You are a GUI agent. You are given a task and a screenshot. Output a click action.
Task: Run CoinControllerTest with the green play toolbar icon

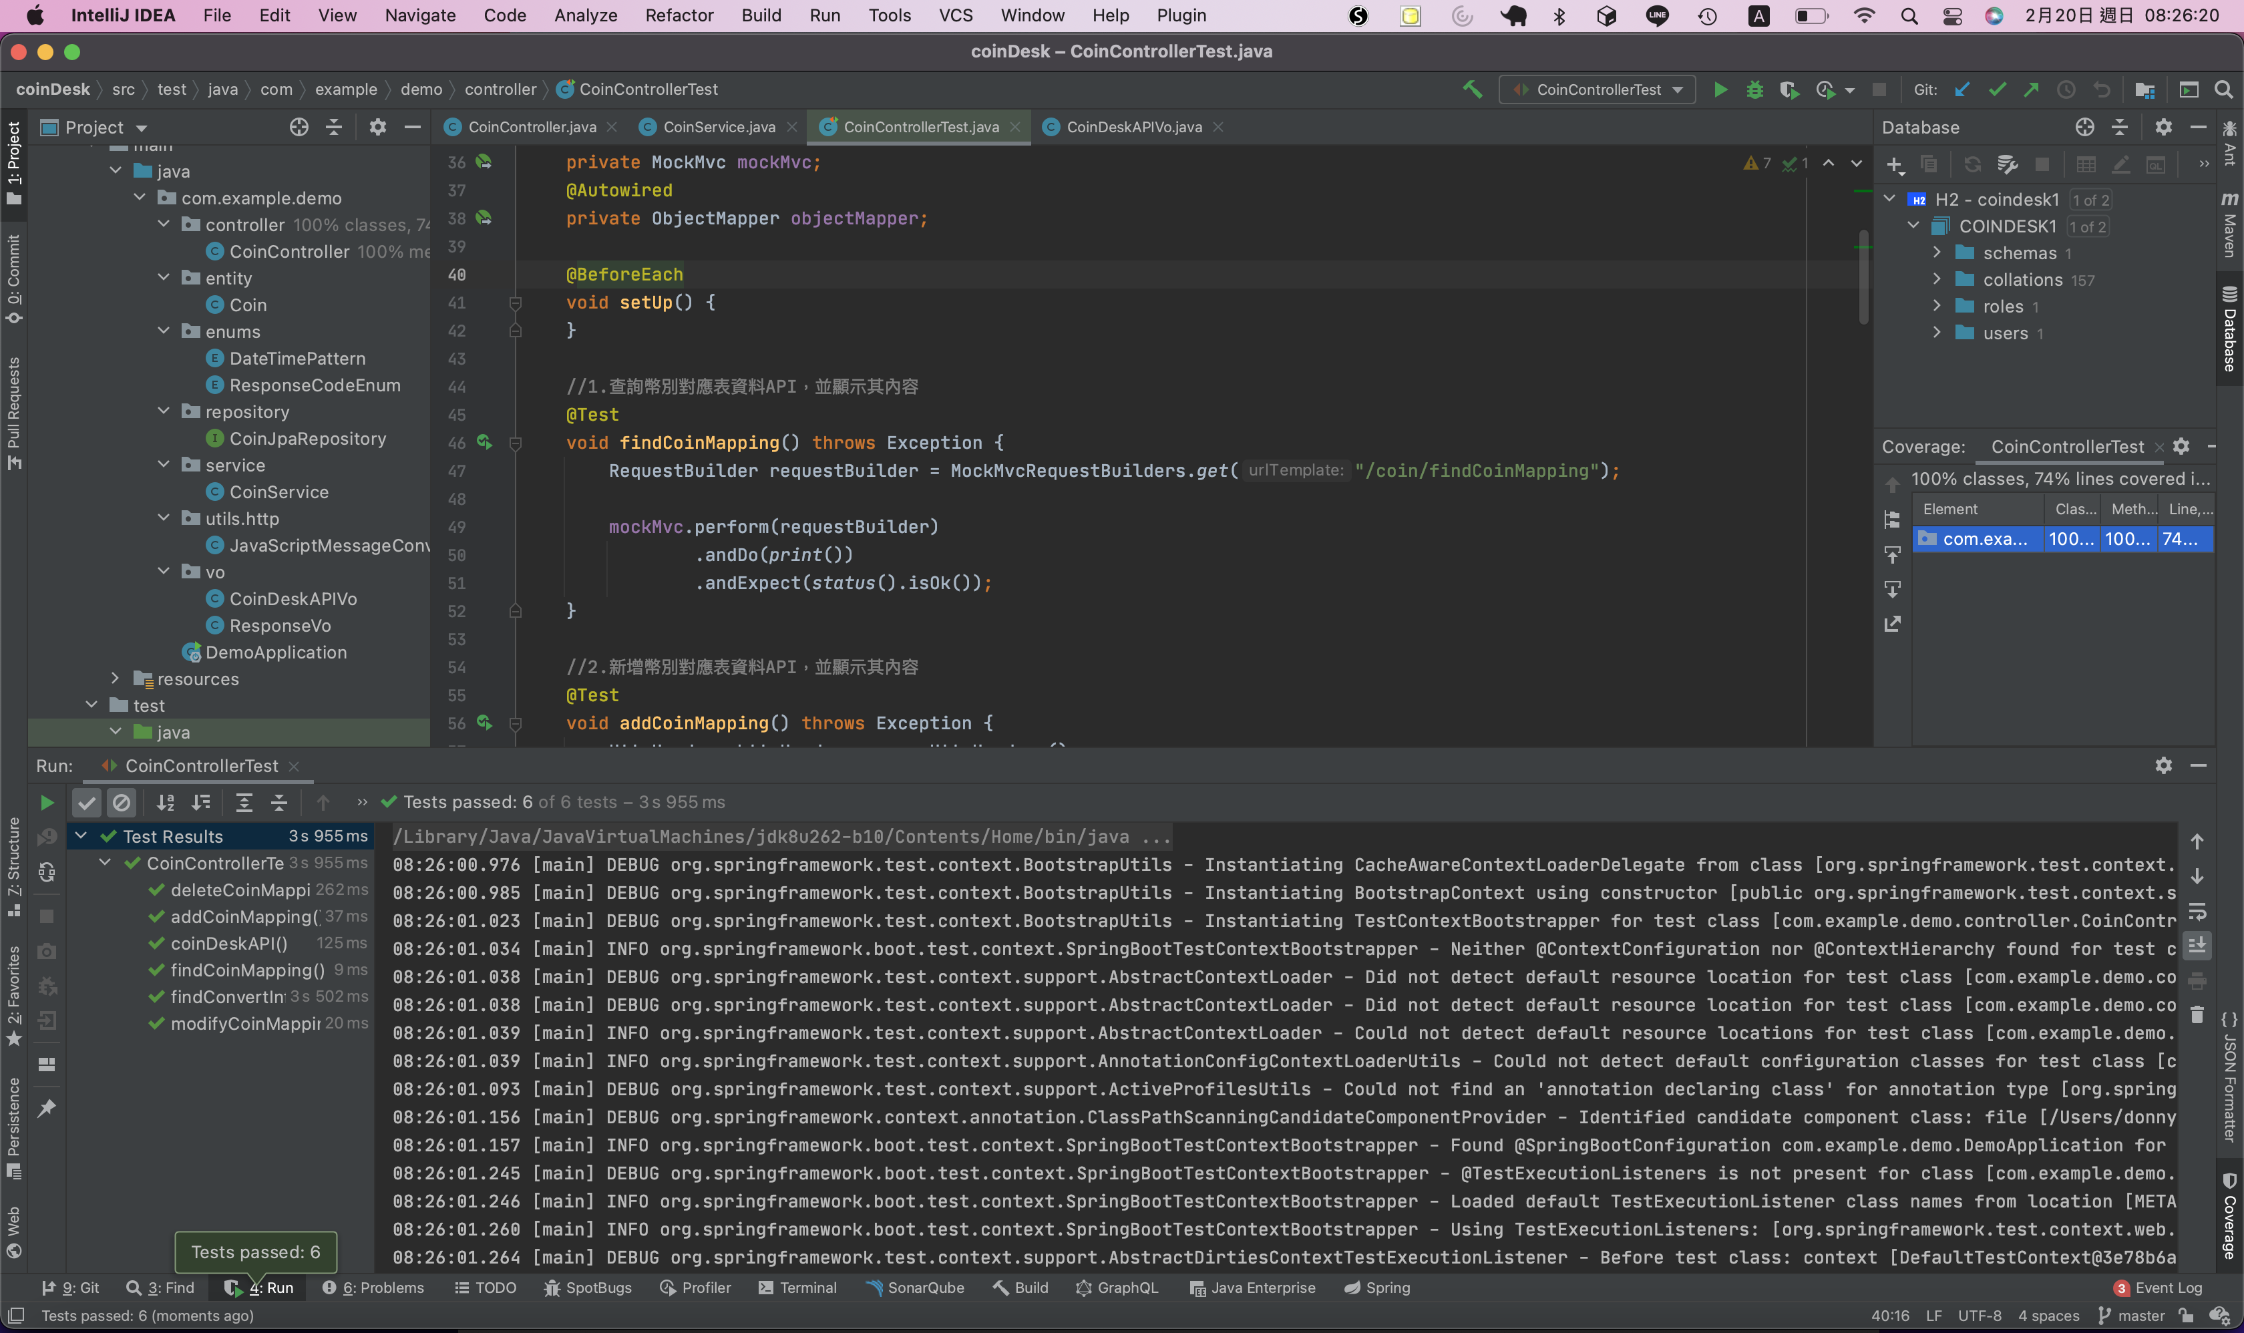click(x=1720, y=89)
